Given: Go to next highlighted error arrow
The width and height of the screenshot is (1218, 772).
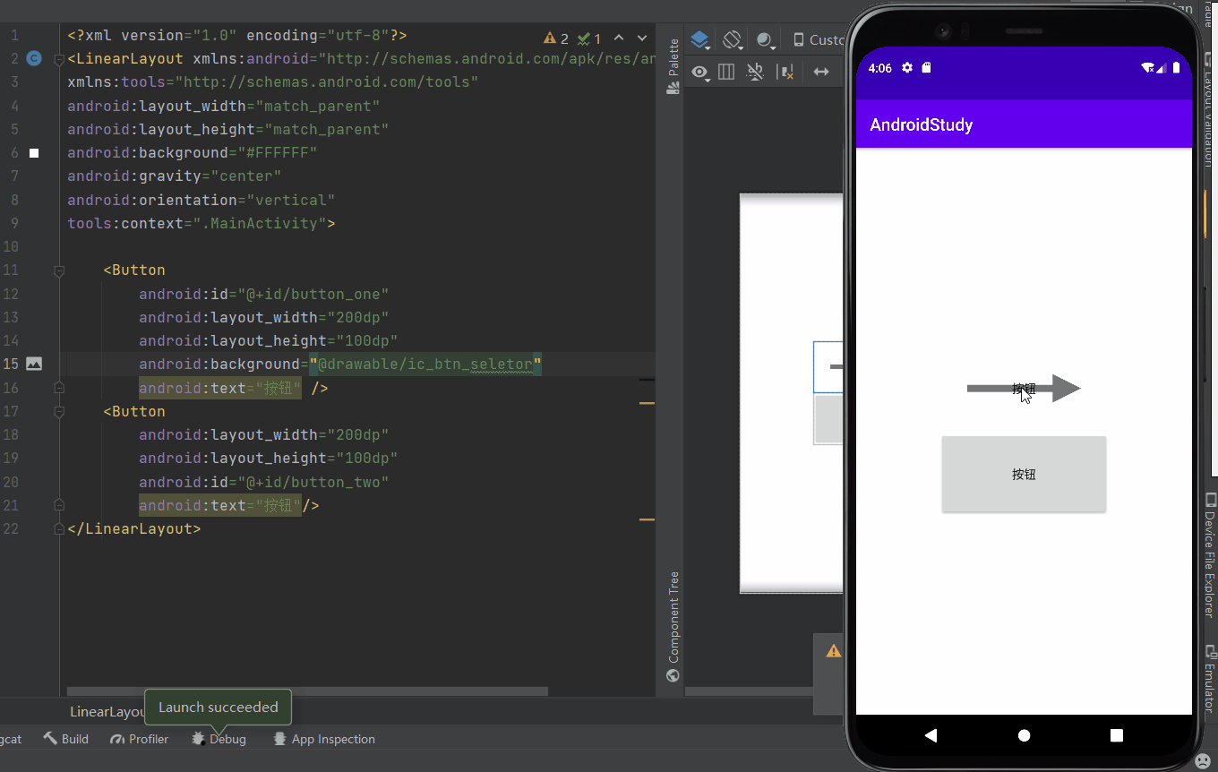Looking at the screenshot, I should (x=641, y=39).
